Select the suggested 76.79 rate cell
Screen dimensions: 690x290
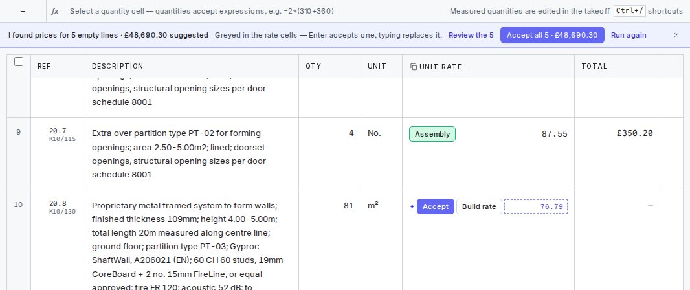[x=535, y=206]
